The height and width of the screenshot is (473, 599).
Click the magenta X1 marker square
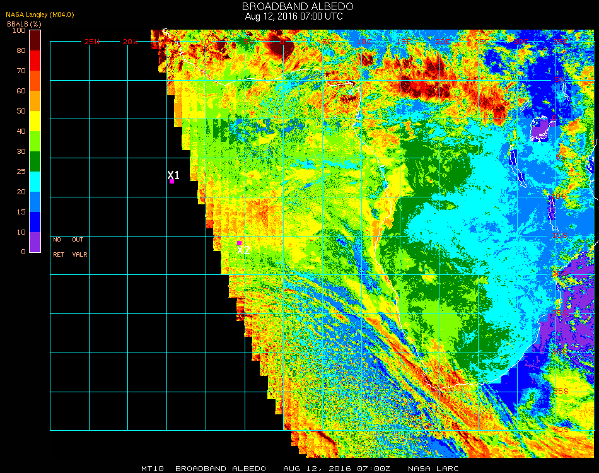point(172,182)
